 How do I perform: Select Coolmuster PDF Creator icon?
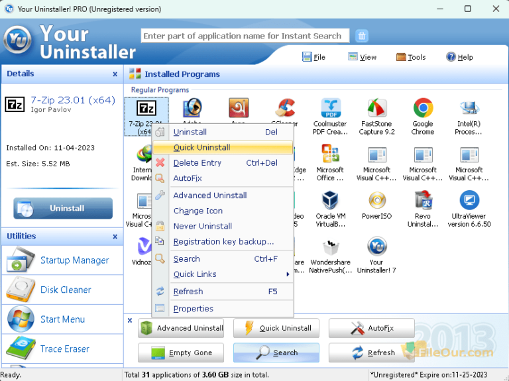click(331, 109)
